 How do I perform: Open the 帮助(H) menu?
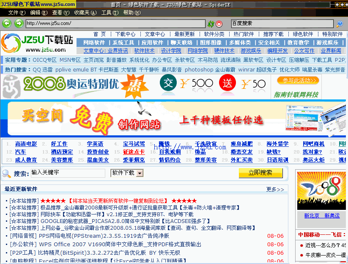132,13
